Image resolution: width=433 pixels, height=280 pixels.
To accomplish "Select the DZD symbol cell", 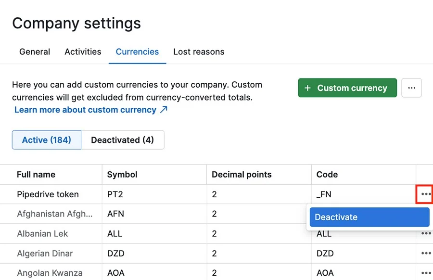I will pos(154,253).
